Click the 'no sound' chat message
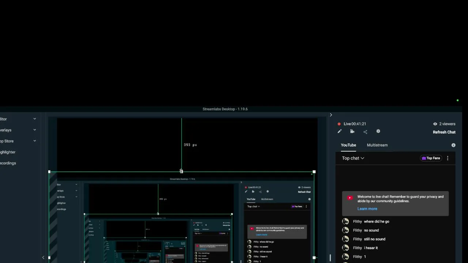 coord(371,230)
